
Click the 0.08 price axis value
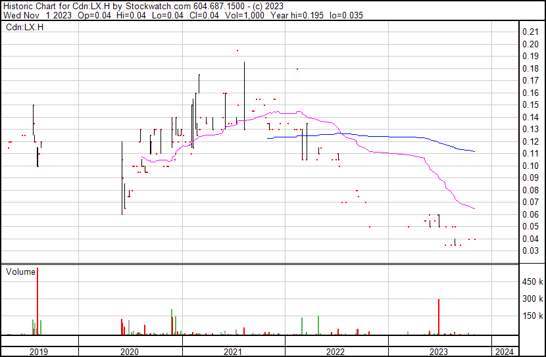click(x=531, y=190)
